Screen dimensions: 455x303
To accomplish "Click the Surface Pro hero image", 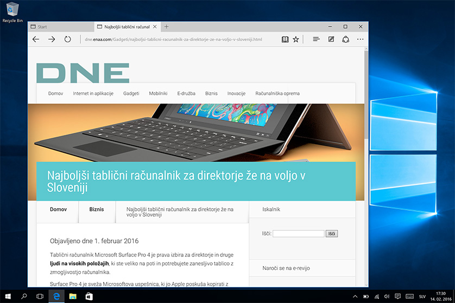I will tap(196, 132).
